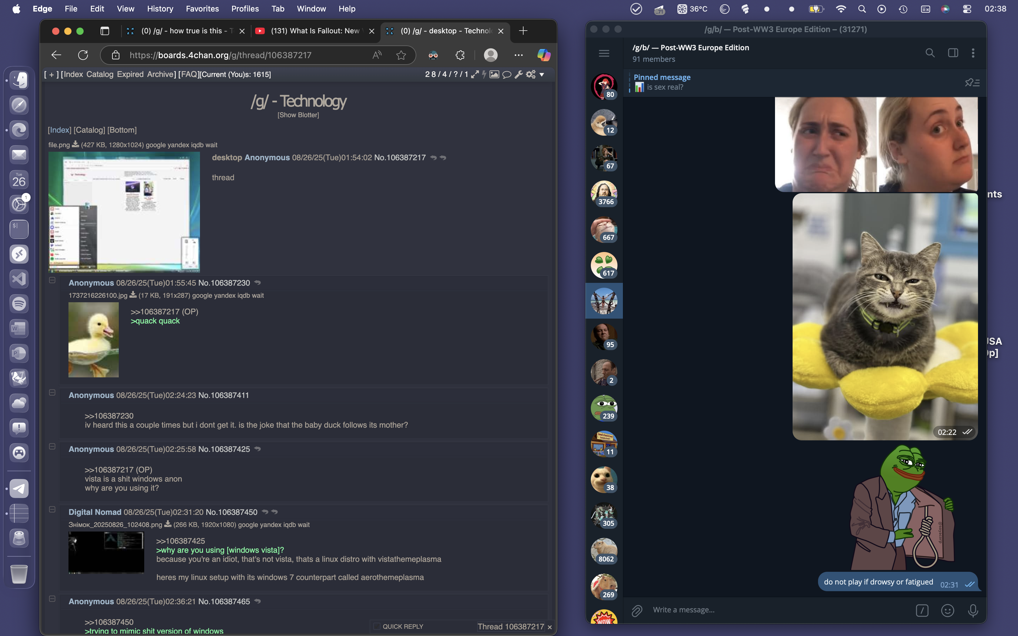Click the Archive link in top navigation
The height and width of the screenshot is (636, 1018).
(160, 75)
